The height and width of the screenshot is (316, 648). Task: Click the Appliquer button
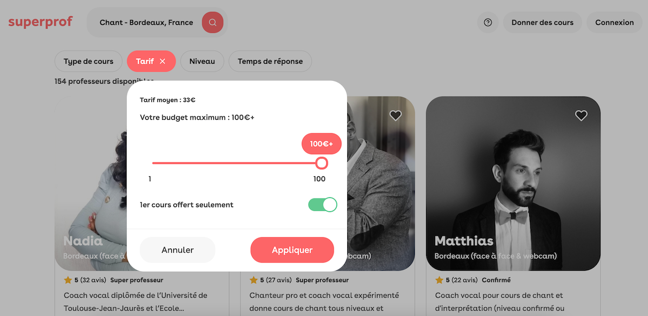(292, 250)
